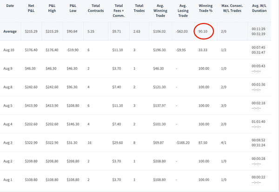Click Aug 5 Net P&L $413.90
This screenshot has width=279, height=192.
coord(31,106)
